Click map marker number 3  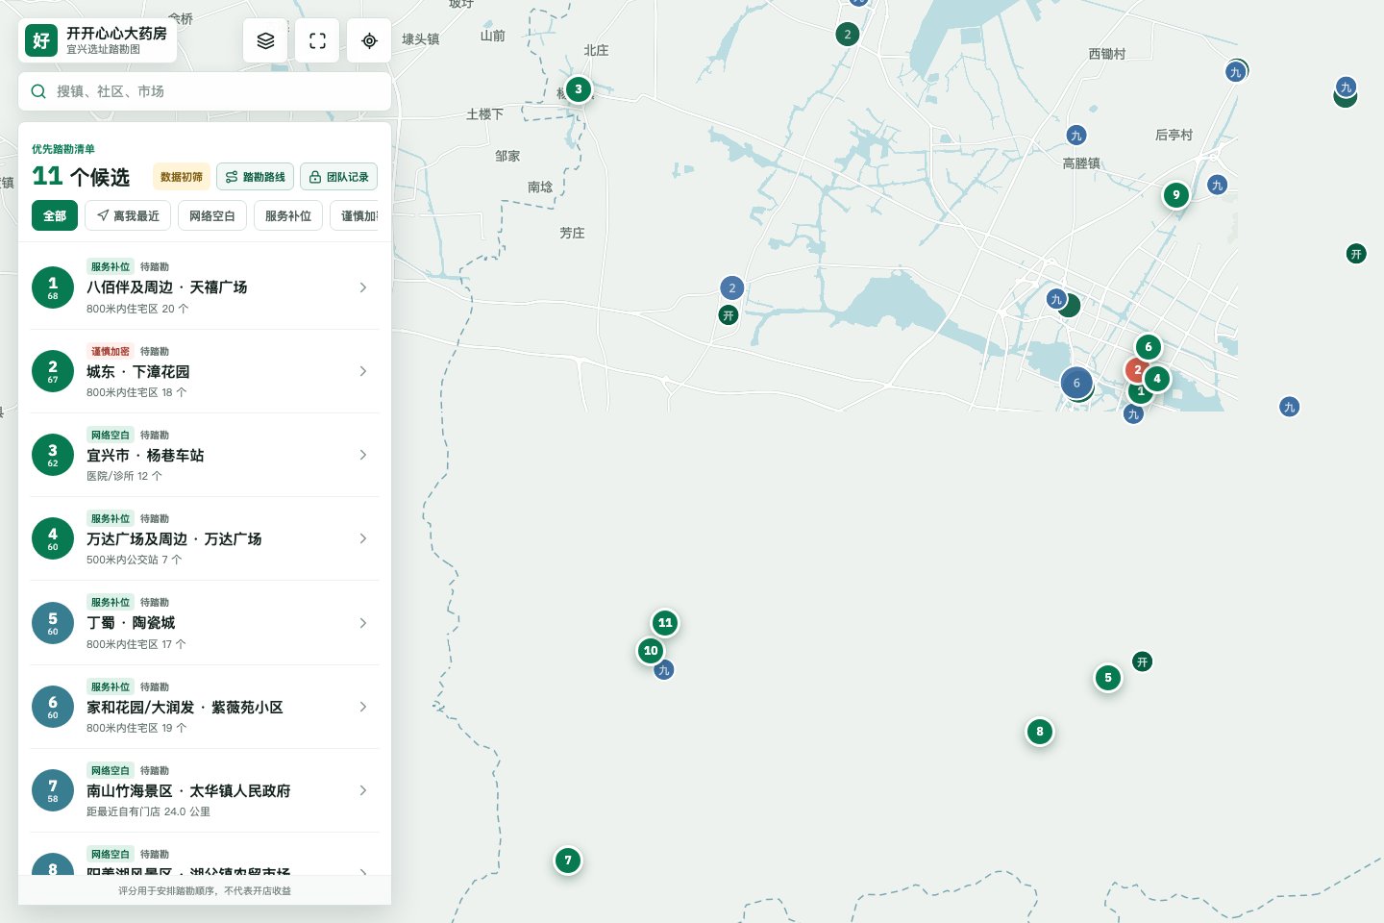click(578, 89)
